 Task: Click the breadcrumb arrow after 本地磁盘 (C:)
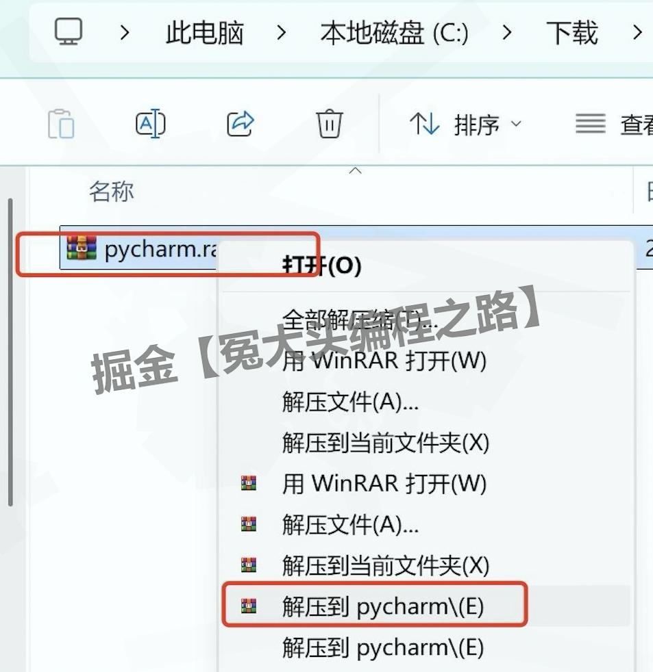(x=505, y=32)
